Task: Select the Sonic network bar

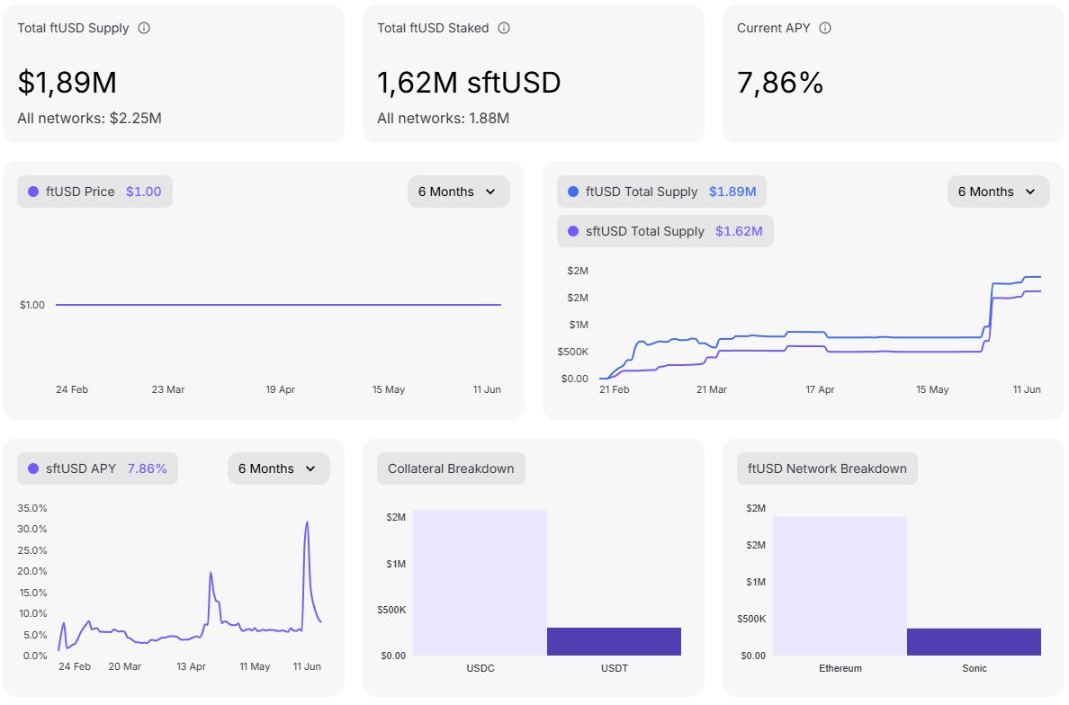Action: (x=974, y=642)
